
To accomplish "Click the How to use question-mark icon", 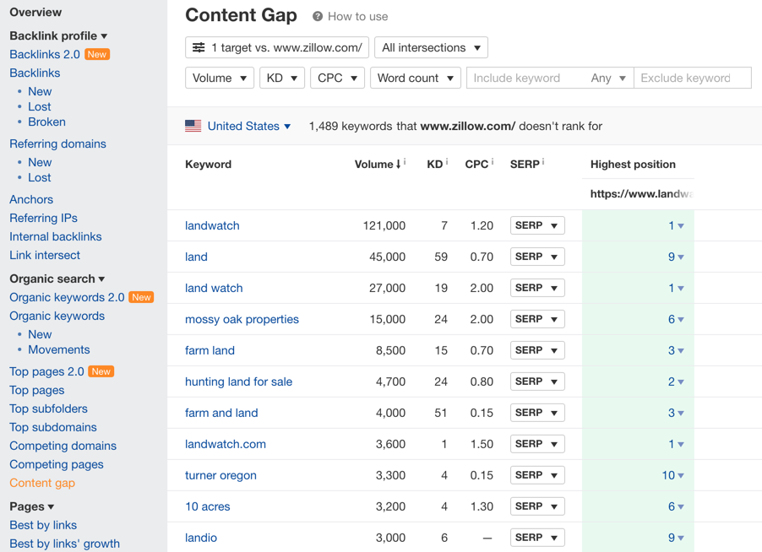I will pyautogui.click(x=318, y=17).
